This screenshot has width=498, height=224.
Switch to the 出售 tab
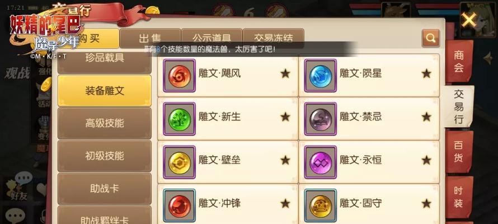[150, 38]
